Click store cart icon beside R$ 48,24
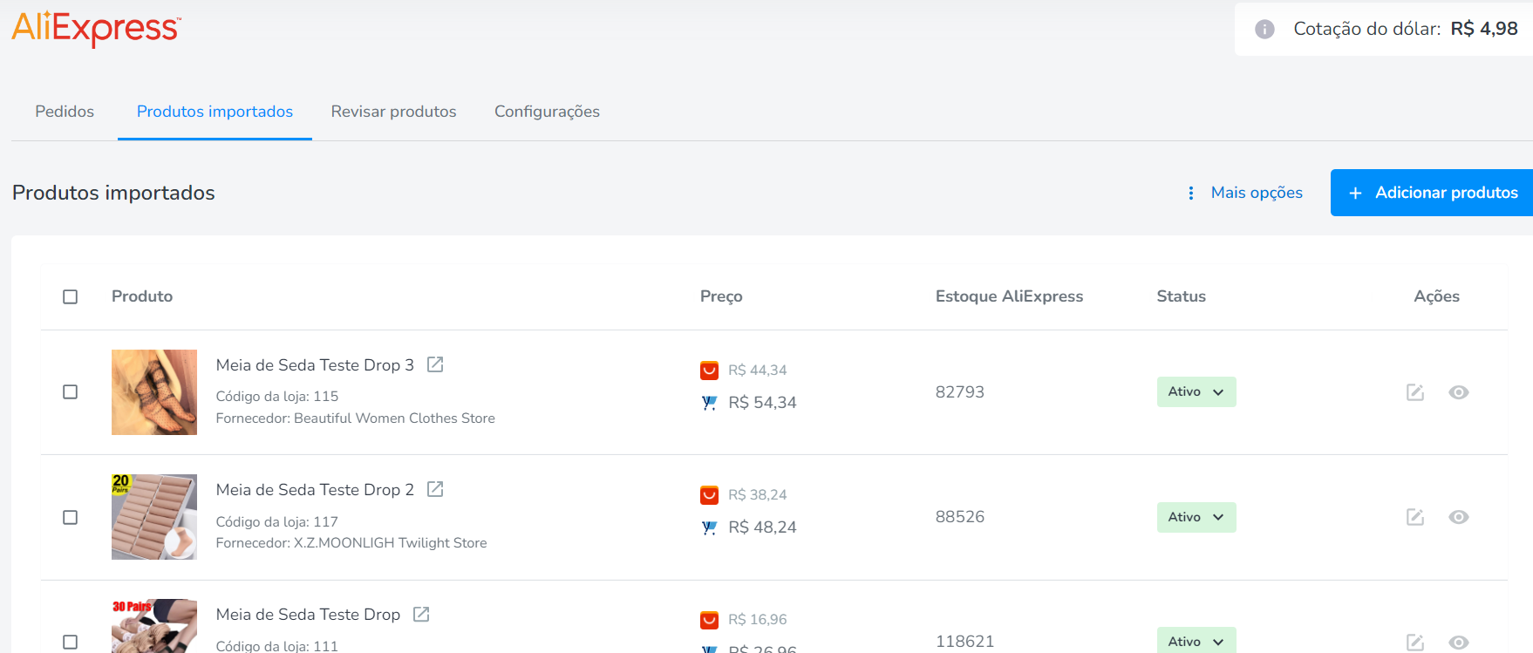This screenshot has height=653, width=1533. pos(710,527)
